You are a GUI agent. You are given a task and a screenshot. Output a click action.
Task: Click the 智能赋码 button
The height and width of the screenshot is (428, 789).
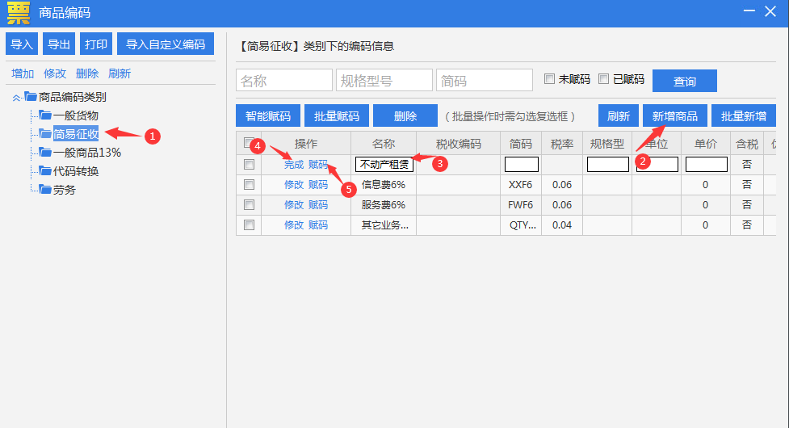coord(267,115)
